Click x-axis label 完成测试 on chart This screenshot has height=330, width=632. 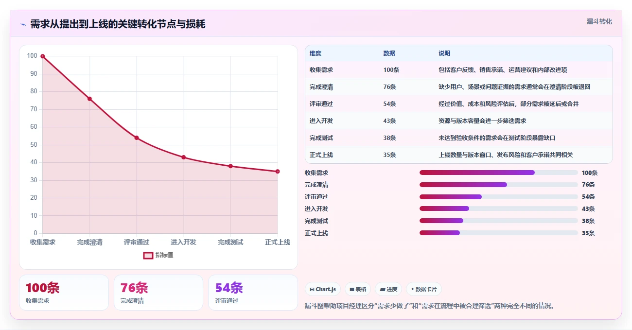pyautogui.click(x=230, y=242)
